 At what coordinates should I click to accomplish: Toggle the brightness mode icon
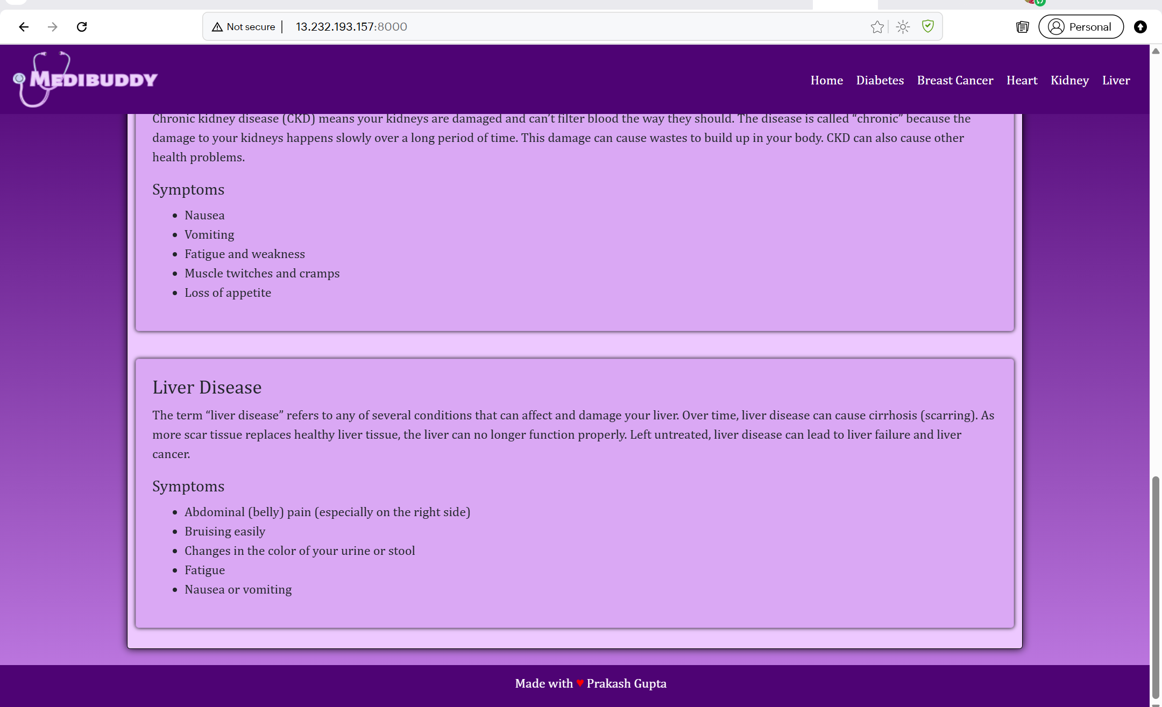click(x=903, y=26)
